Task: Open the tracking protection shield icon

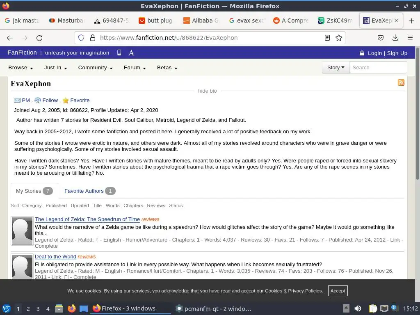Action: pyautogui.click(x=81, y=38)
